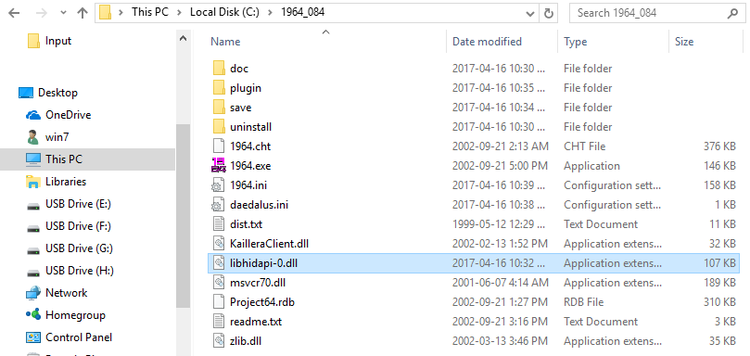Click the navigation pane scroll-up arrow
The image size is (750, 356).
(x=184, y=38)
